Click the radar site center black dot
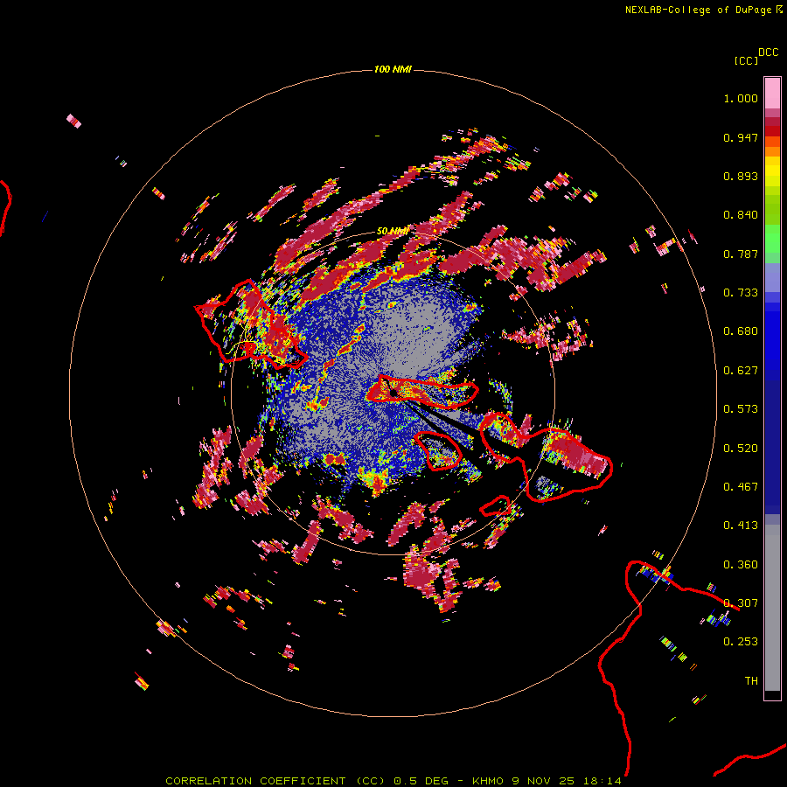 click(394, 393)
